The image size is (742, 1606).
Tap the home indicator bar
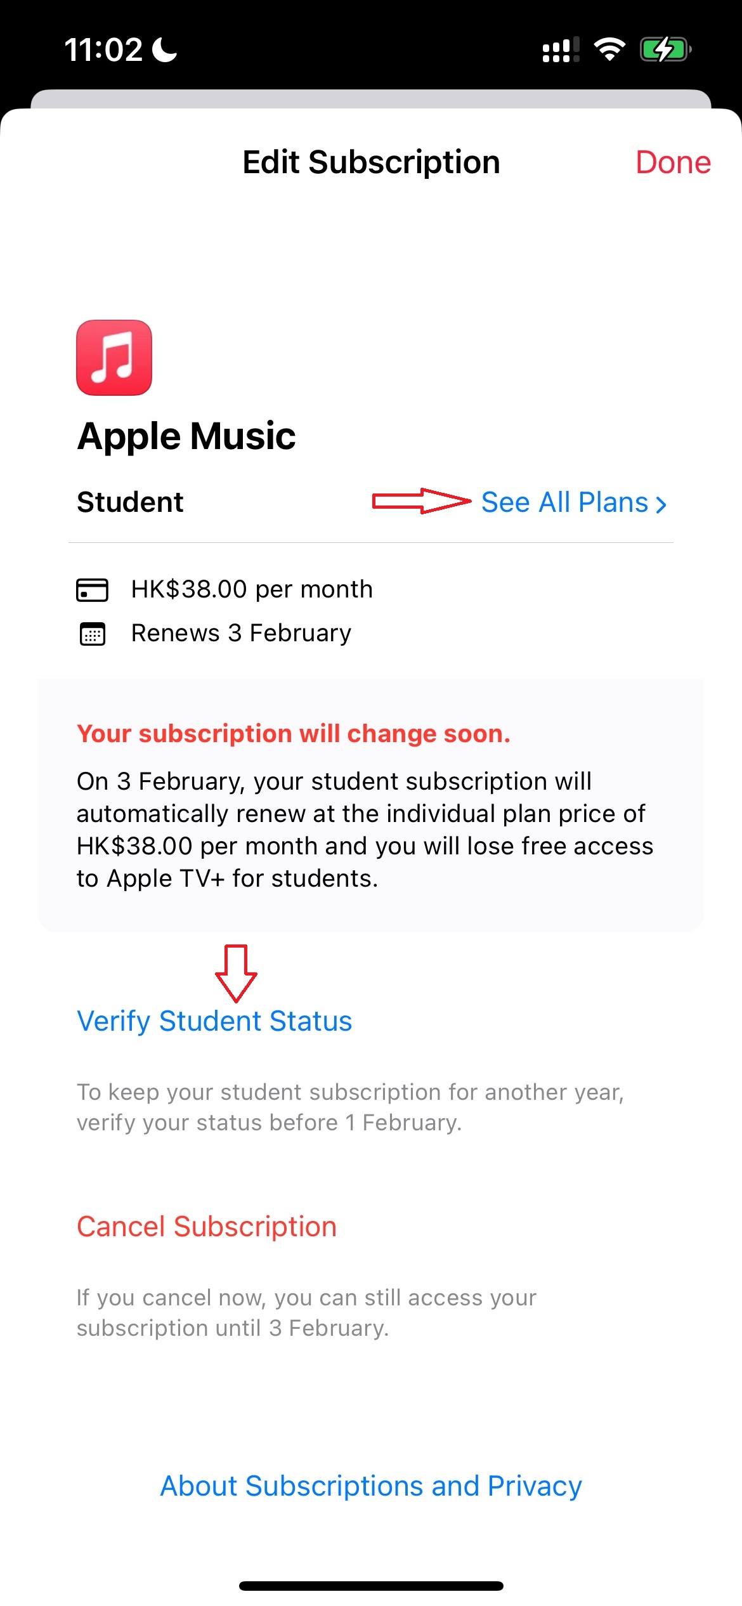tap(371, 1586)
